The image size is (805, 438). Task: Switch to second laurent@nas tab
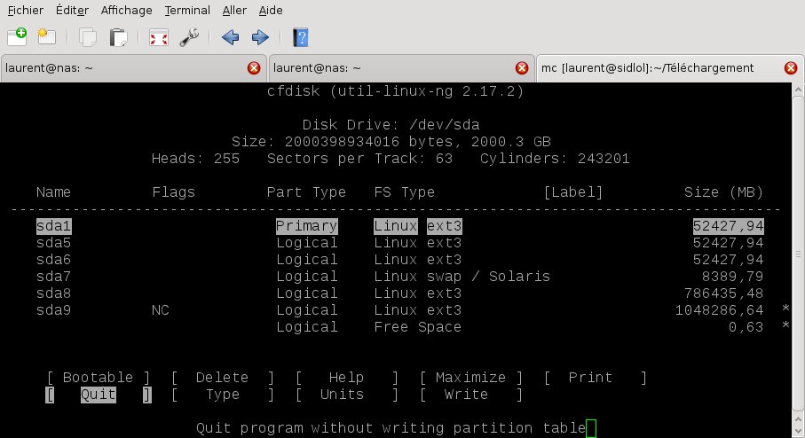tap(401, 68)
